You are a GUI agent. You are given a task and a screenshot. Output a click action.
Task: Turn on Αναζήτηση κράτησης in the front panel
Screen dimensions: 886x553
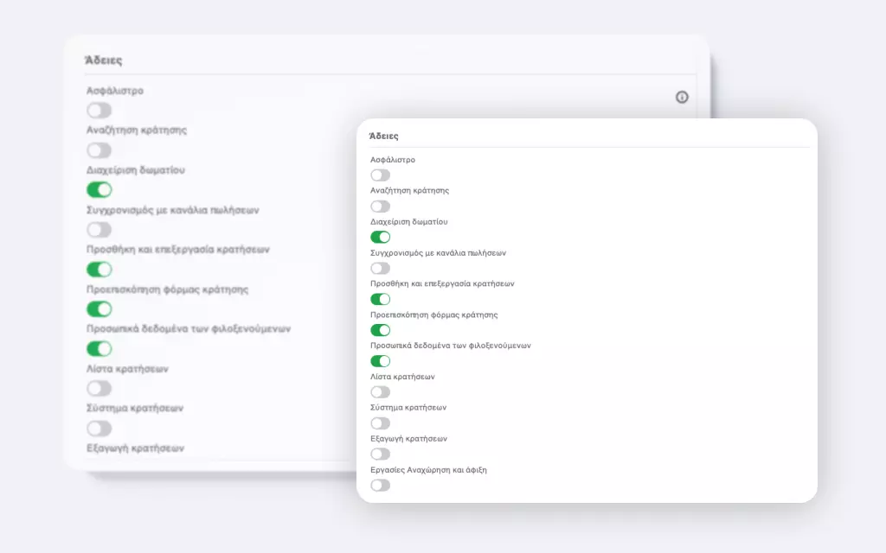click(x=380, y=207)
